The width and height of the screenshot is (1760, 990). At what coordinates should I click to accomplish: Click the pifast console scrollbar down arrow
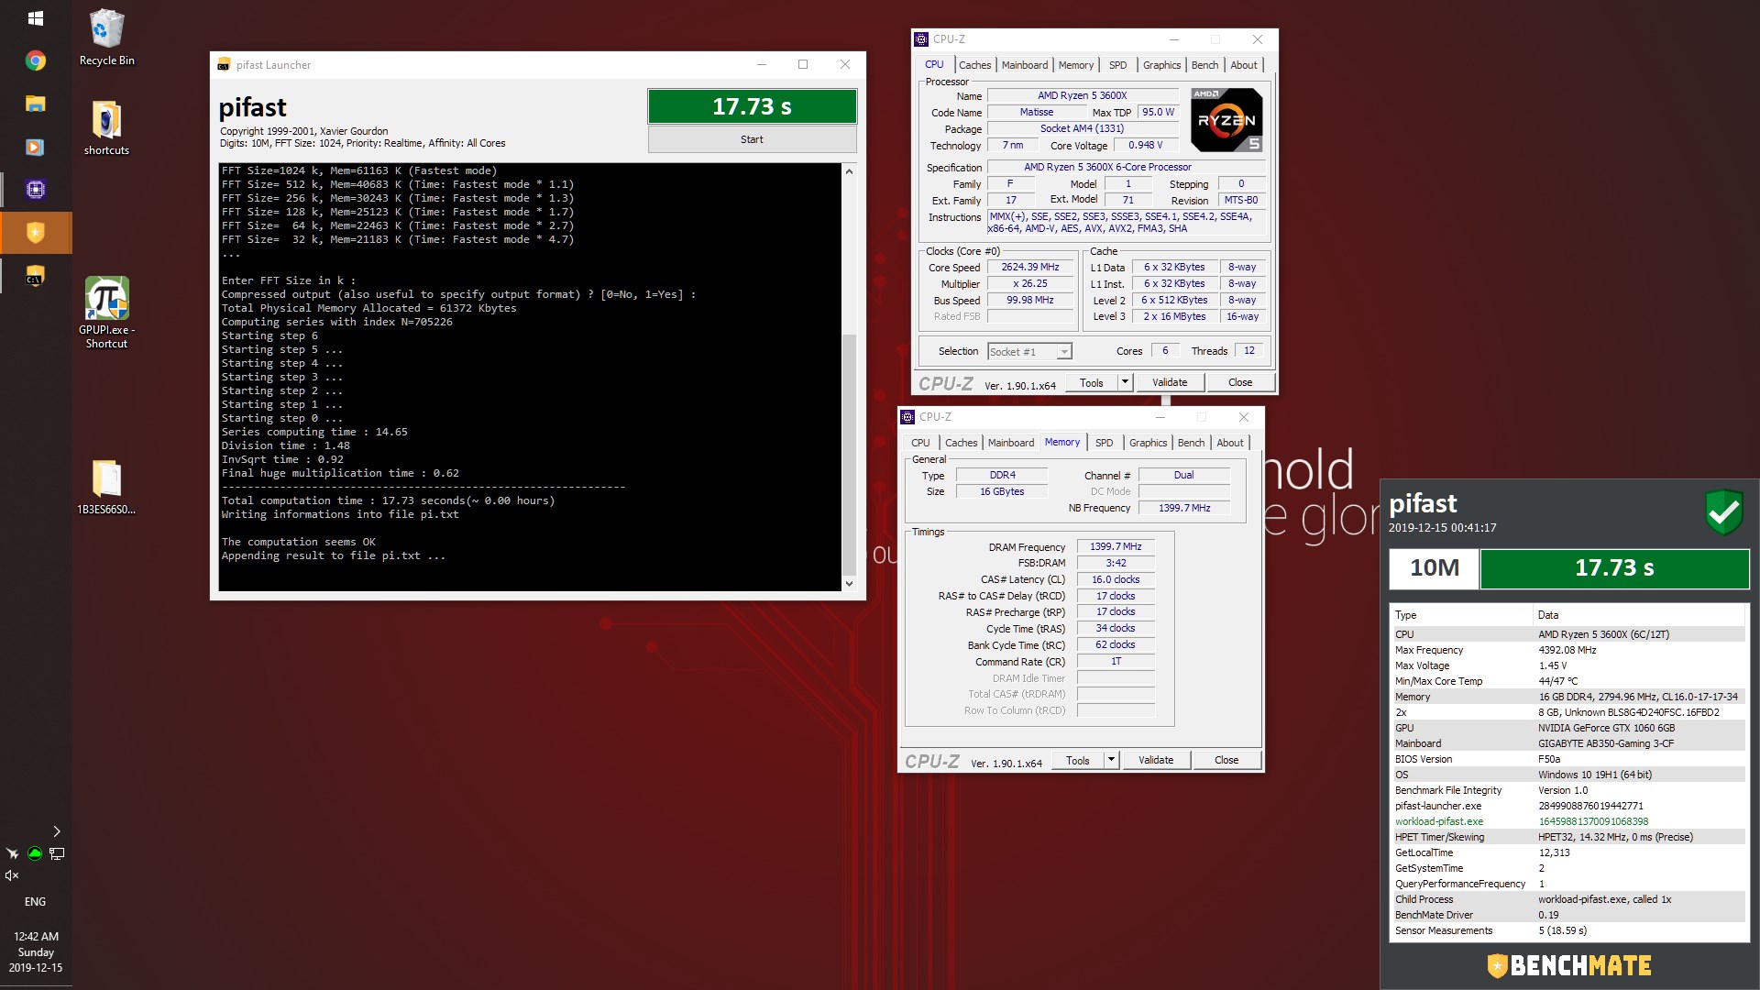849,584
